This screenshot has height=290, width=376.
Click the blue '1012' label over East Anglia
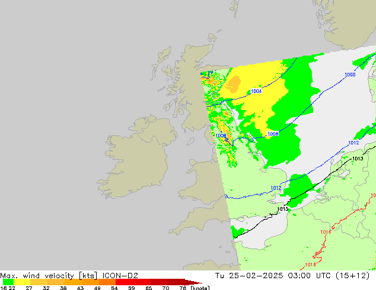pyautogui.click(x=276, y=188)
